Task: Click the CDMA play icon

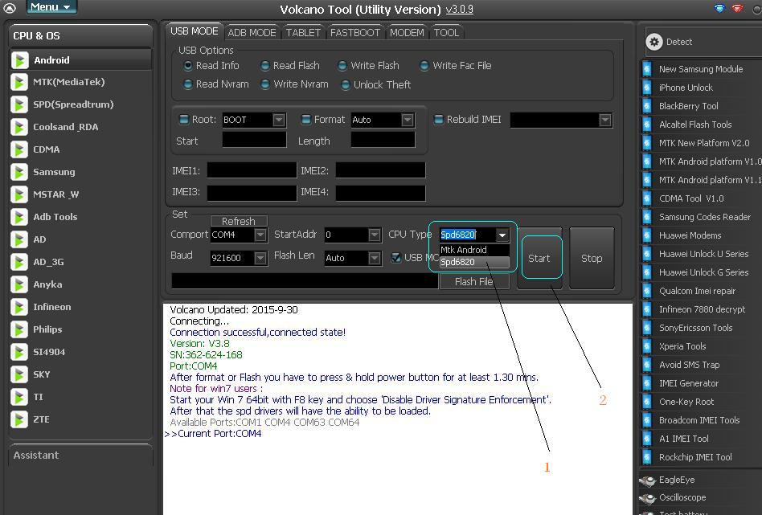Action: point(19,149)
